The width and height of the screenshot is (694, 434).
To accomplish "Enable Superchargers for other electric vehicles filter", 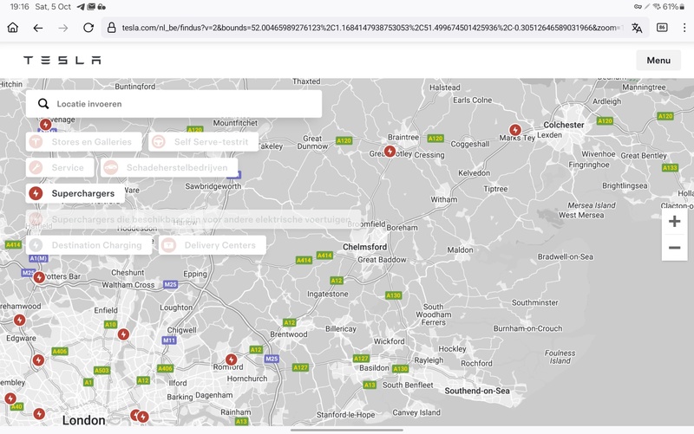I will (193, 219).
